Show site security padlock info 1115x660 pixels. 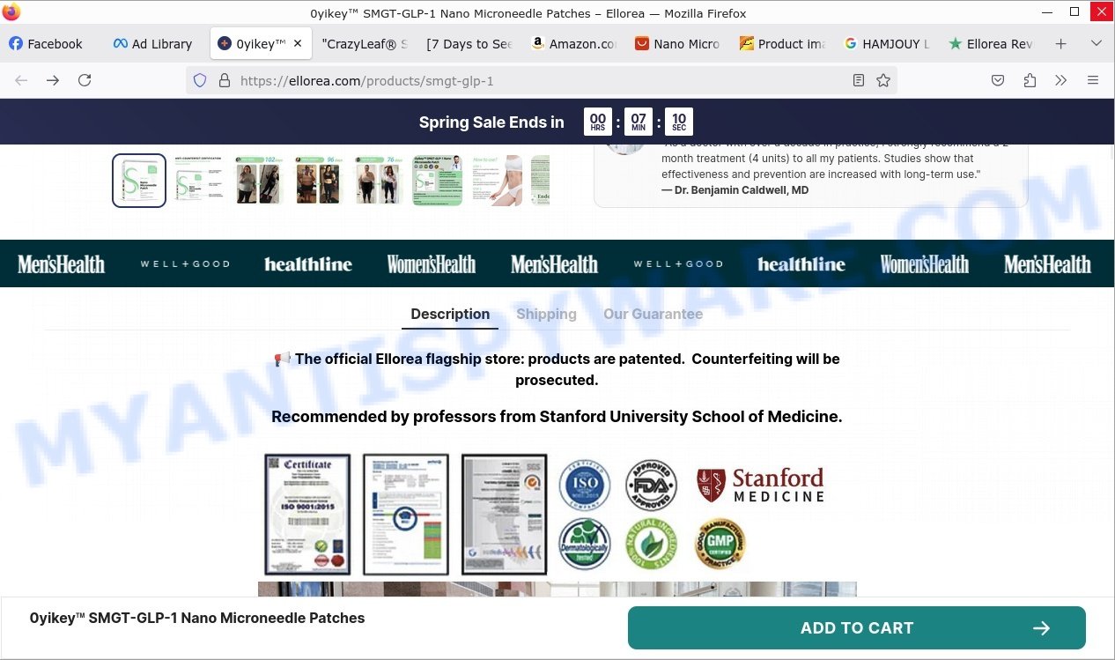pyautogui.click(x=224, y=80)
